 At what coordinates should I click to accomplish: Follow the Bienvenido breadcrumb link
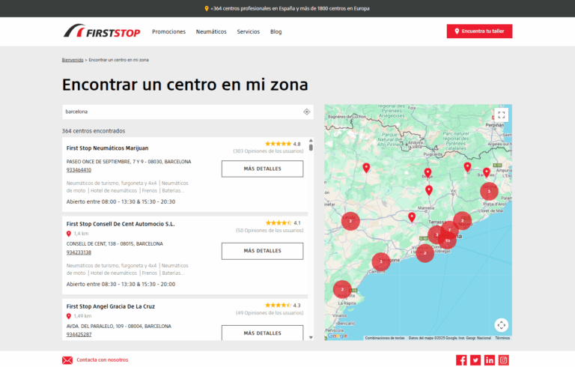tap(73, 58)
